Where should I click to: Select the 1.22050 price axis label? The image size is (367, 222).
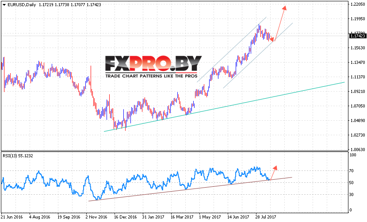(358, 4)
